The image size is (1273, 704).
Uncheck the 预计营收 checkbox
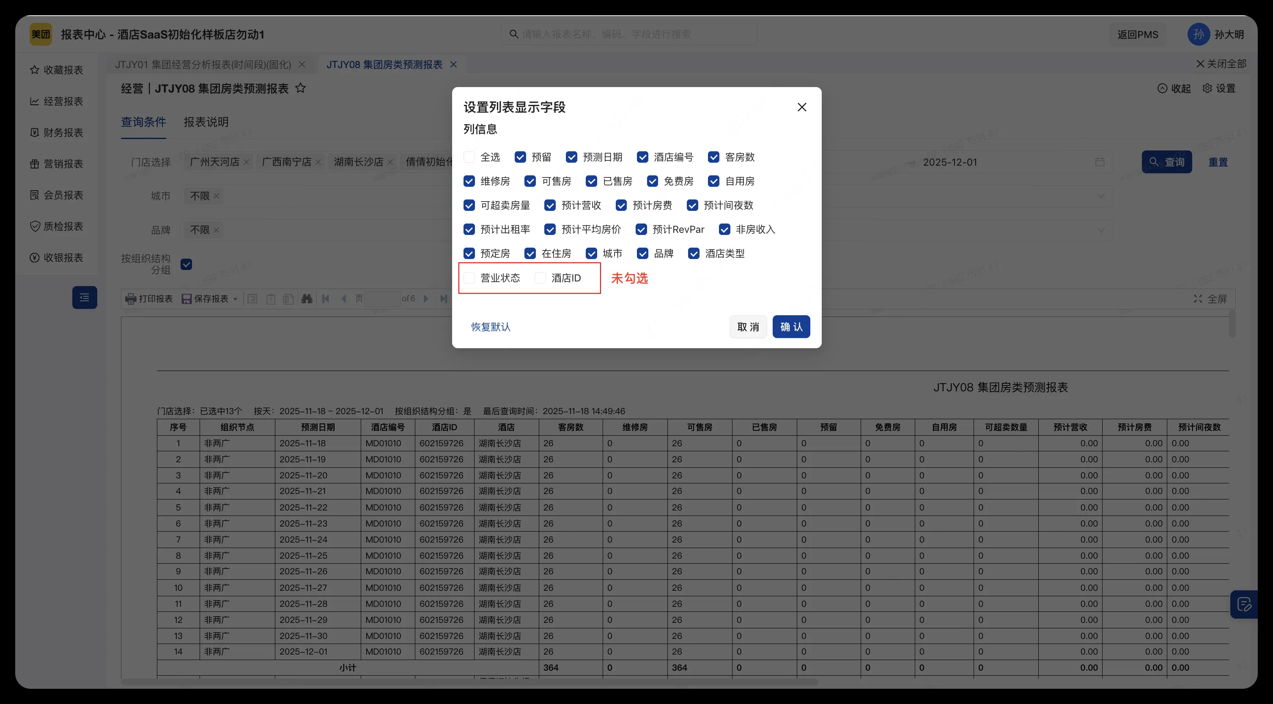(550, 205)
